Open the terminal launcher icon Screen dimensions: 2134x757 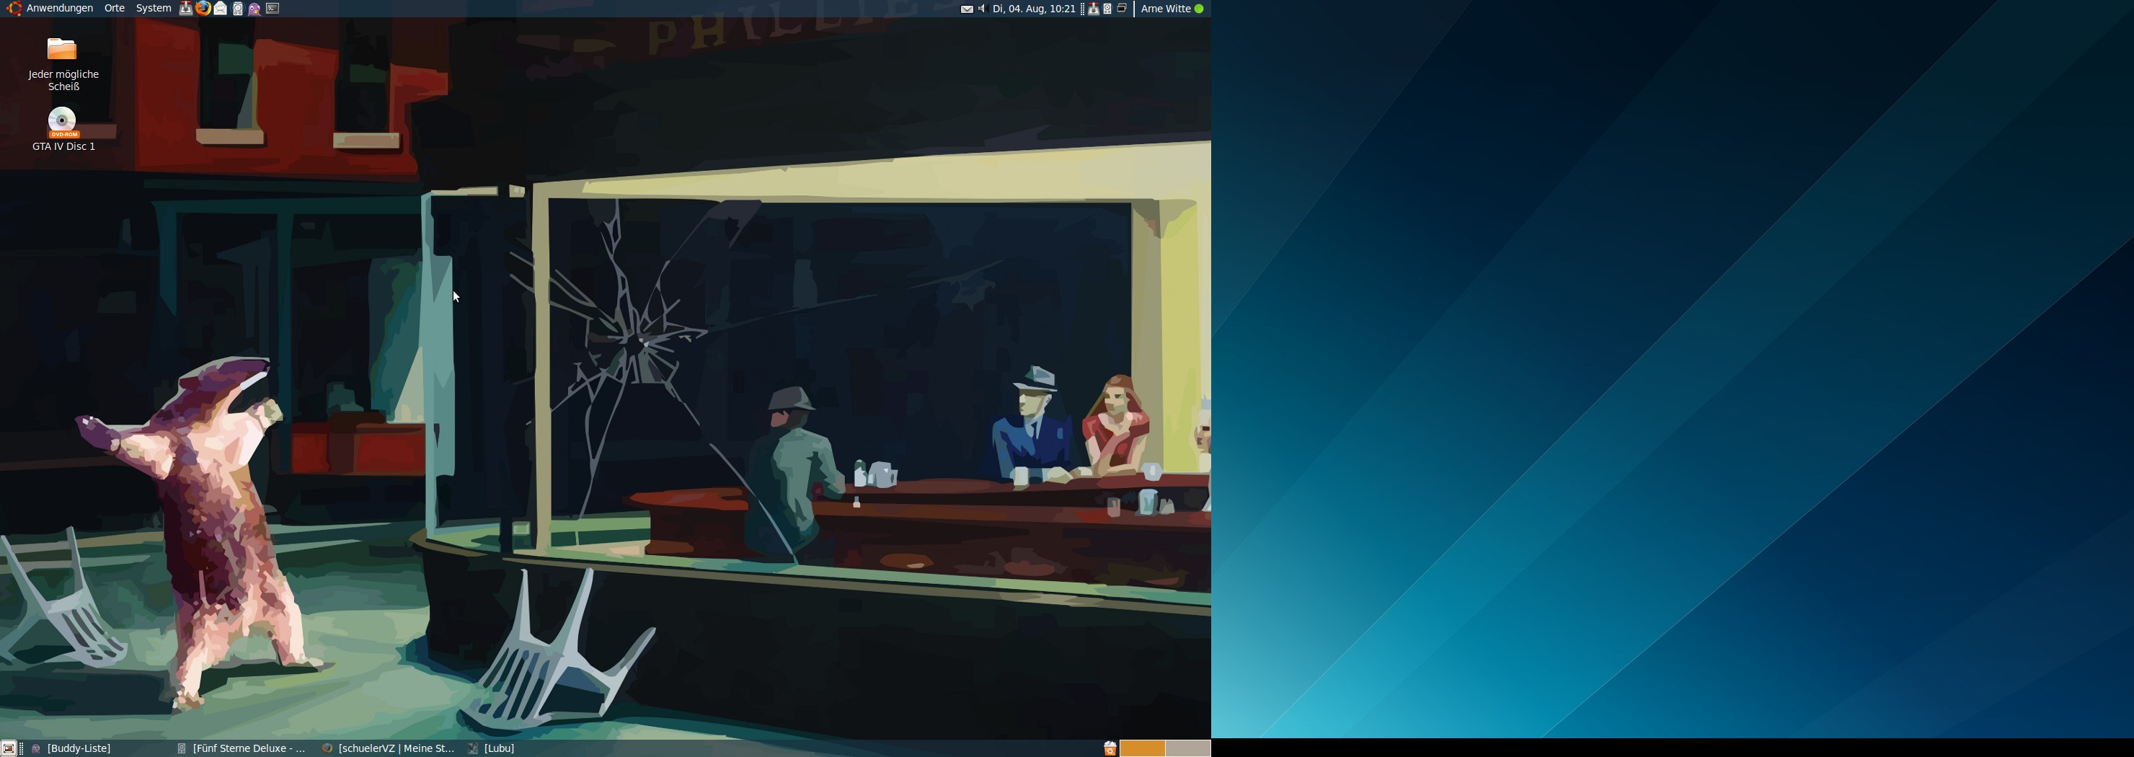[x=273, y=8]
